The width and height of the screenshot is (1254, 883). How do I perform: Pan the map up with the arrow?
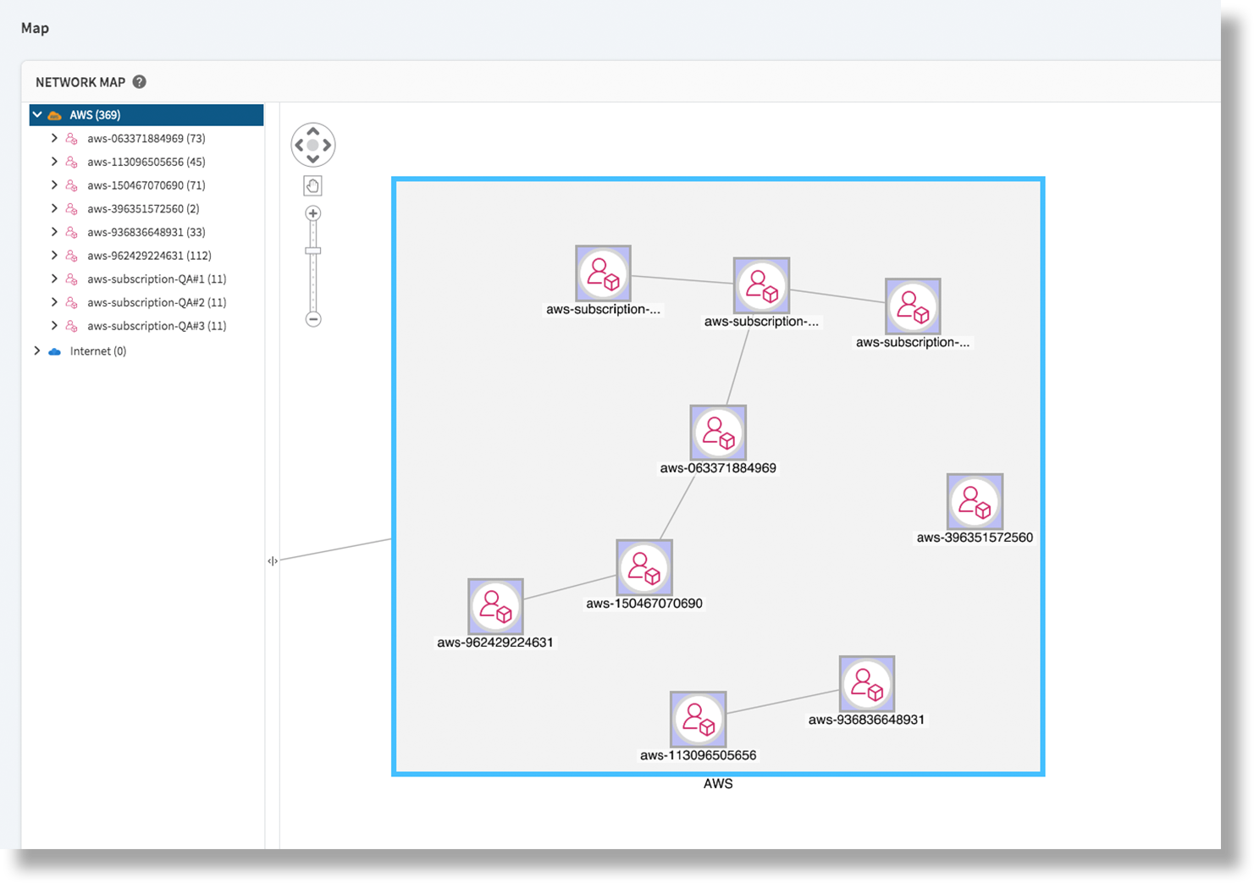point(313,131)
